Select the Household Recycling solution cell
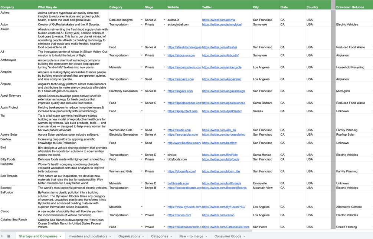 [x=354, y=64]
